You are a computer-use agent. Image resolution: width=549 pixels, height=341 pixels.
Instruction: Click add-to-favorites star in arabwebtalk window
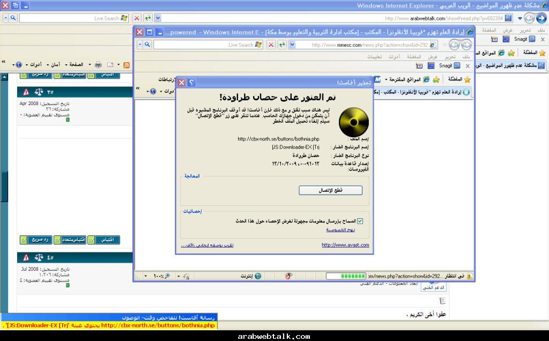point(511,53)
